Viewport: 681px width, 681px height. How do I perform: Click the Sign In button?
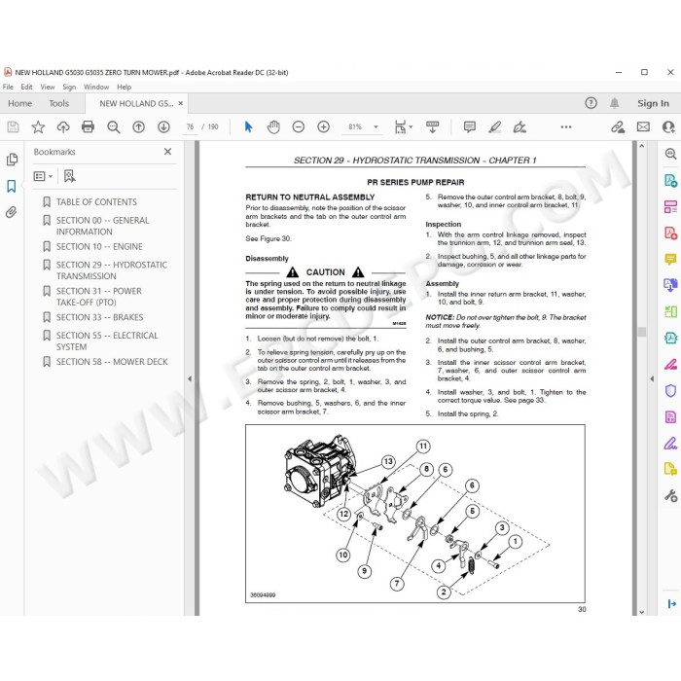pyautogui.click(x=653, y=103)
